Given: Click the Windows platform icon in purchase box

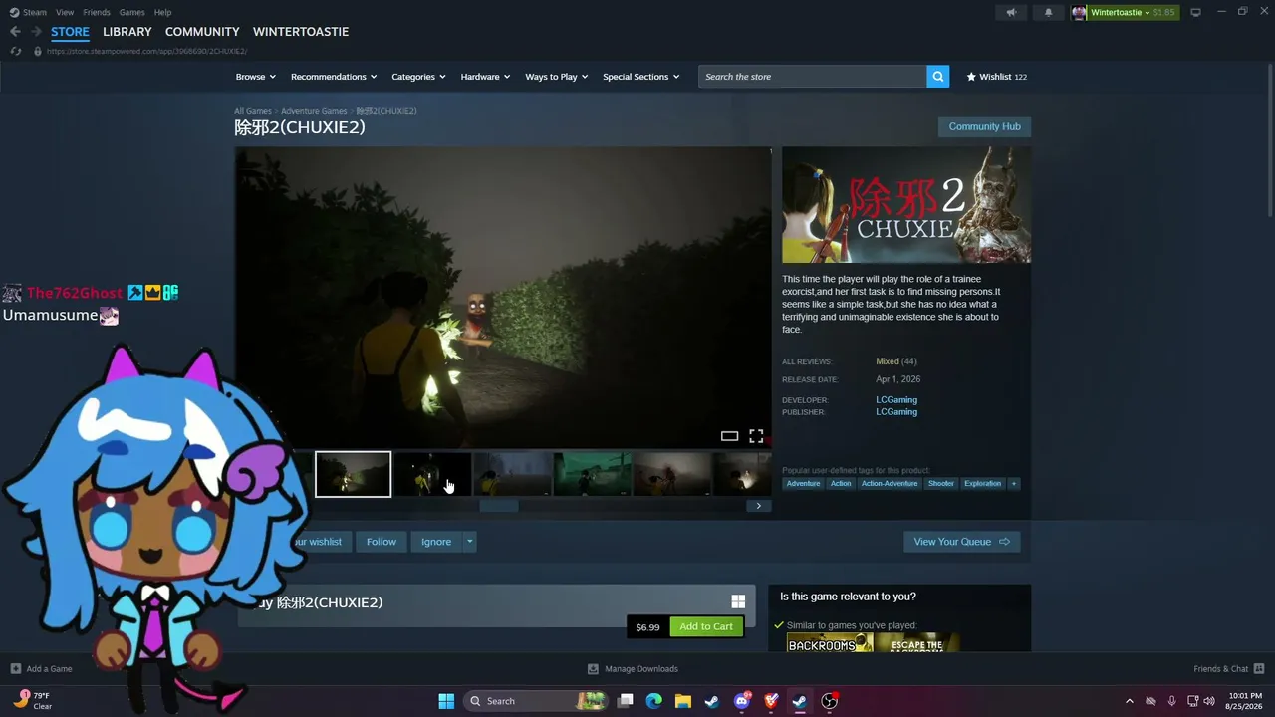Looking at the screenshot, I should pyautogui.click(x=738, y=601).
